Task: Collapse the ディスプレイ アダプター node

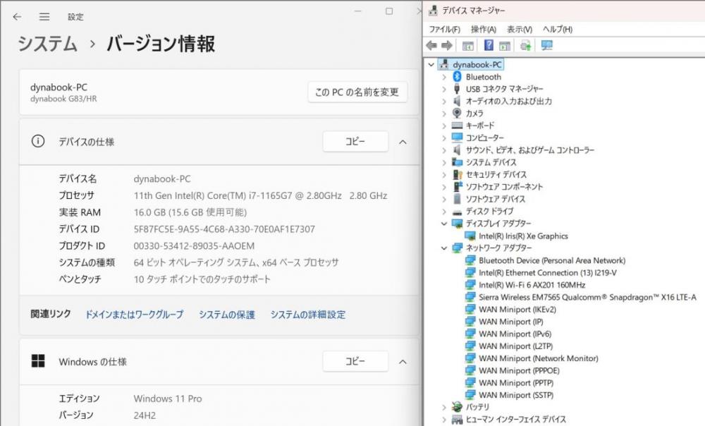Action: [x=444, y=224]
